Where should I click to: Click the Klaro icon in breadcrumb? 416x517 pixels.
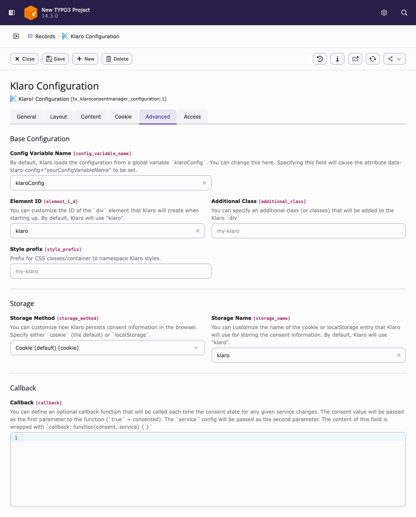[x=65, y=36]
